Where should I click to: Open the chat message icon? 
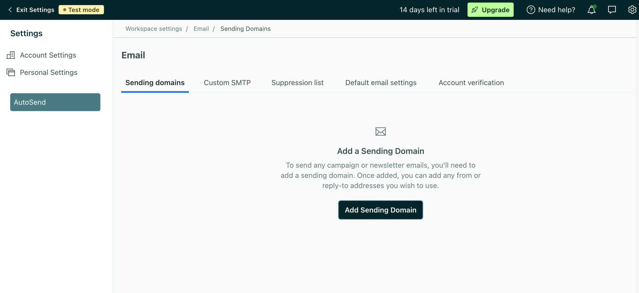click(612, 10)
